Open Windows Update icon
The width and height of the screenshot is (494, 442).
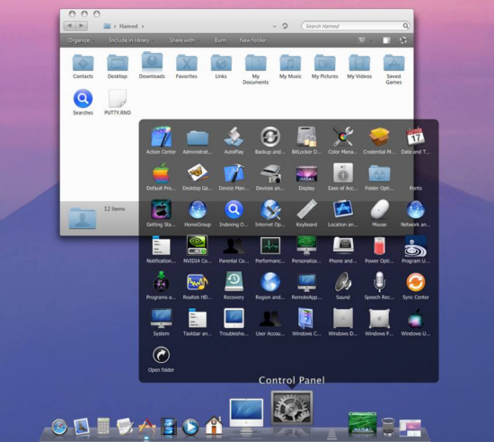pos(416,318)
